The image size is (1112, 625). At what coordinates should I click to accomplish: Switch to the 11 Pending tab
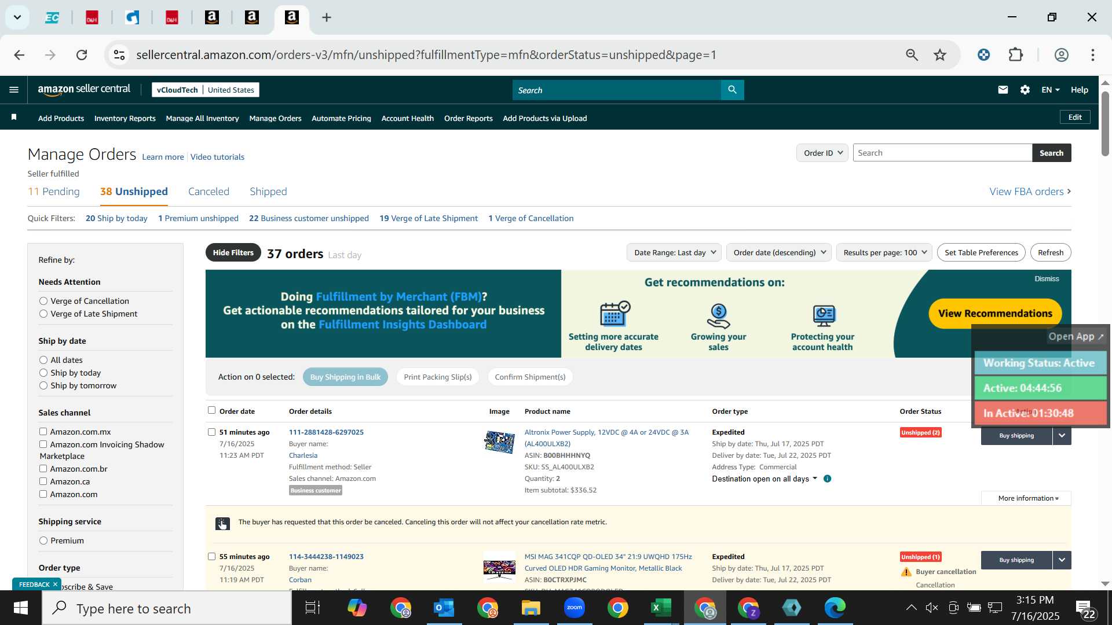[x=54, y=192]
